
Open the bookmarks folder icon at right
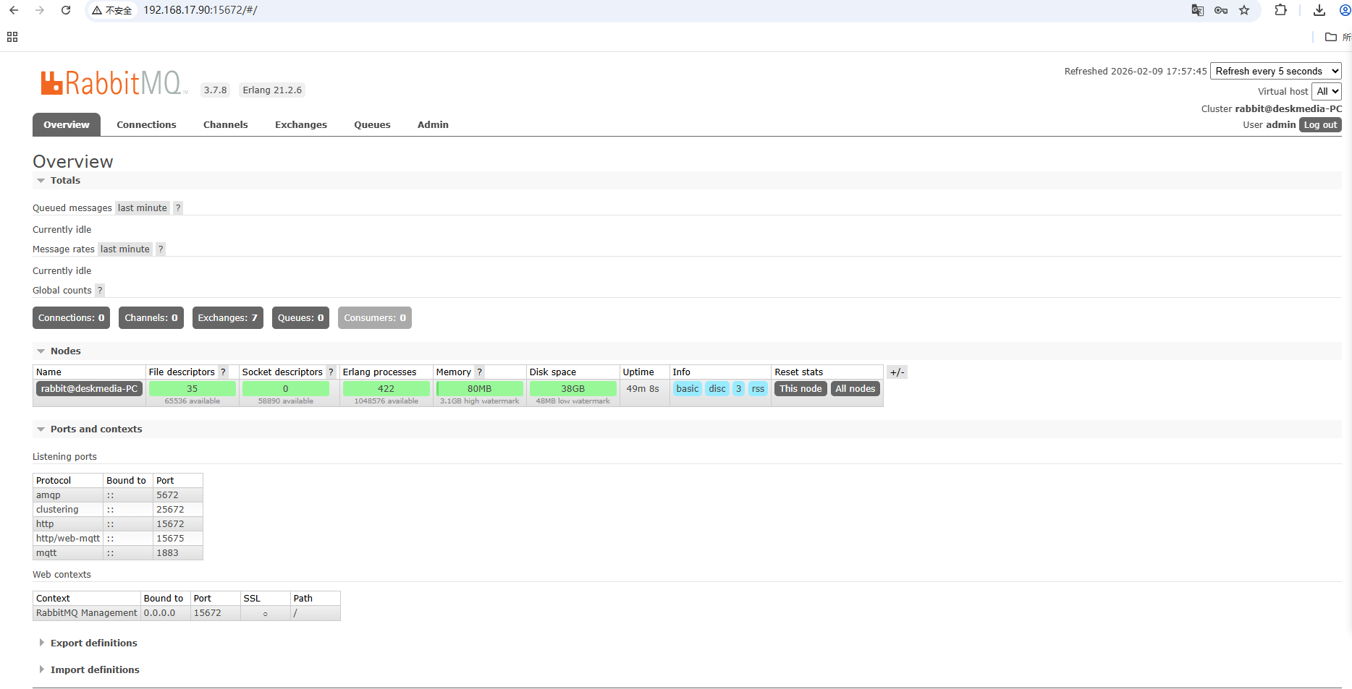[1331, 37]
